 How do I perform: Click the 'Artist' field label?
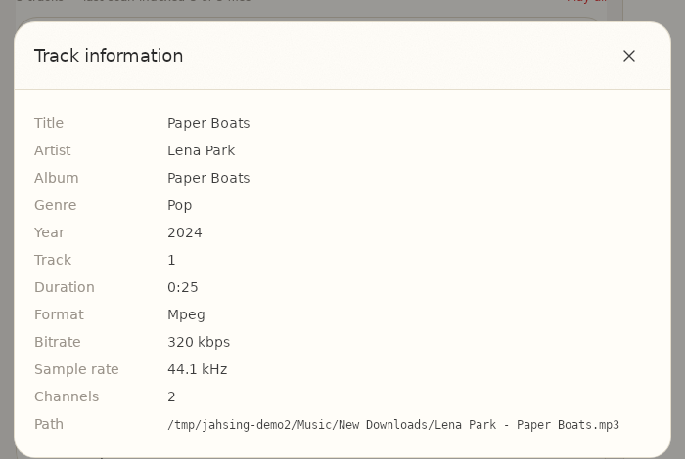[x=52, y=150]
